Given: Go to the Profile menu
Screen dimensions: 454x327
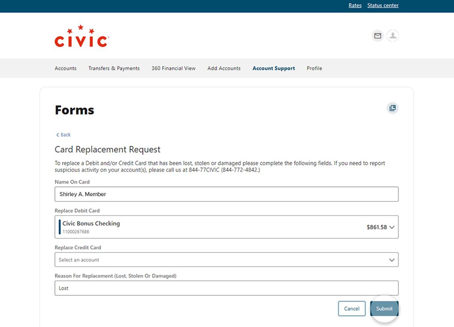Looking at the screenshot, I should coord(314,68).
